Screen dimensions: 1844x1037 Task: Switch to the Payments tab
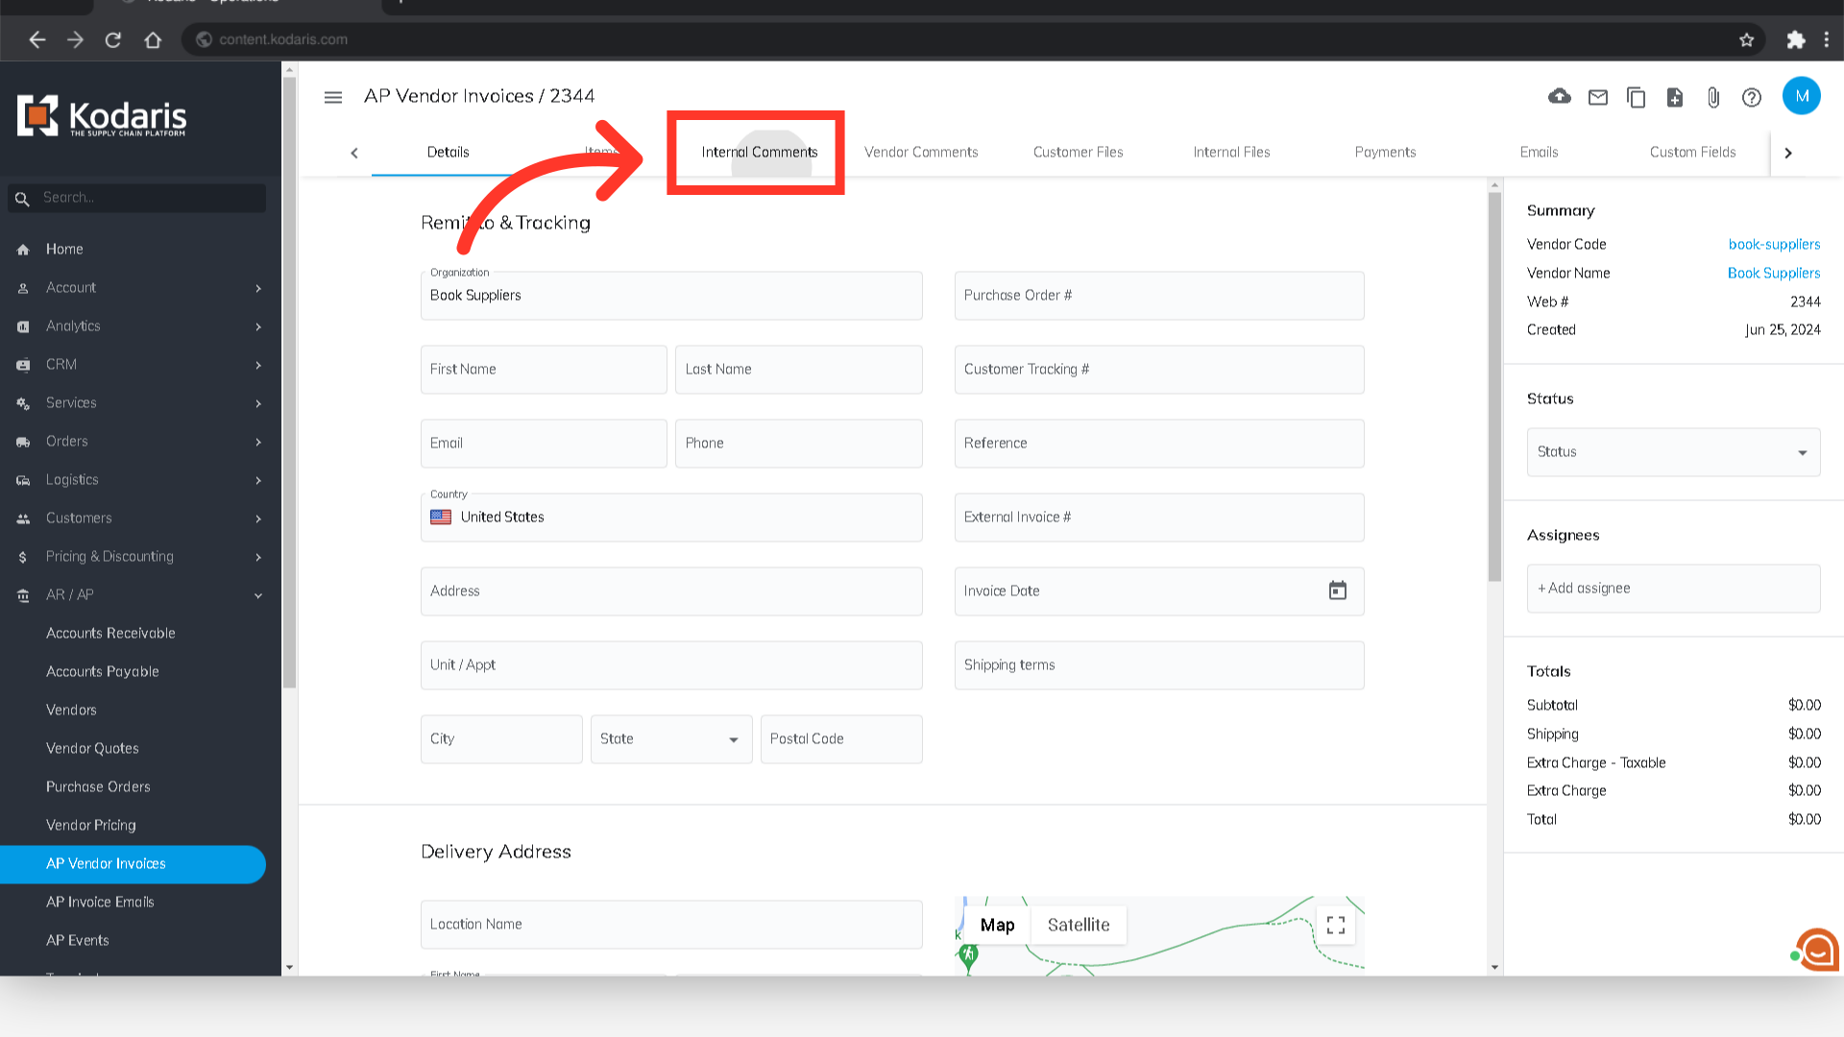click(x=1385, y=153)
